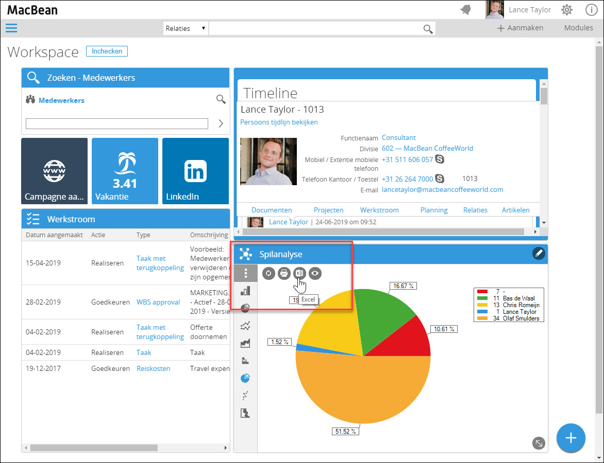Click the information icon in the header
Screen dimensions: 604x463
click(591, 10)
